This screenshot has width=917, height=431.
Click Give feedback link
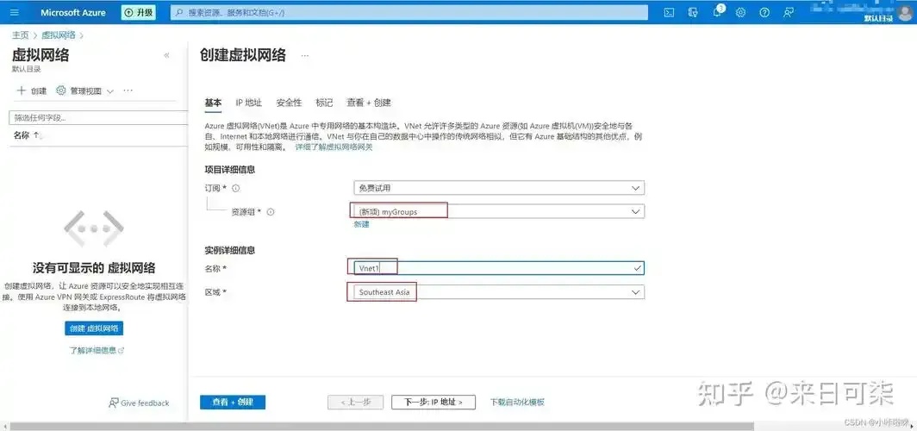point(139,403)
